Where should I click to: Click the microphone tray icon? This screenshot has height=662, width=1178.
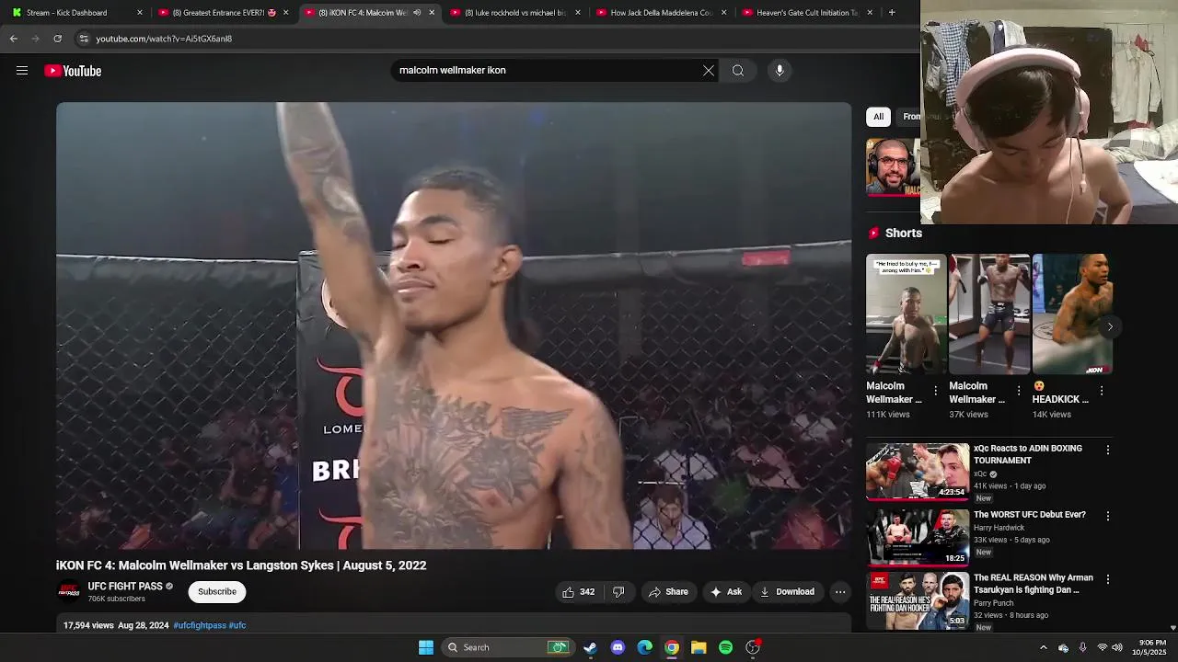tap(1082, 647)
